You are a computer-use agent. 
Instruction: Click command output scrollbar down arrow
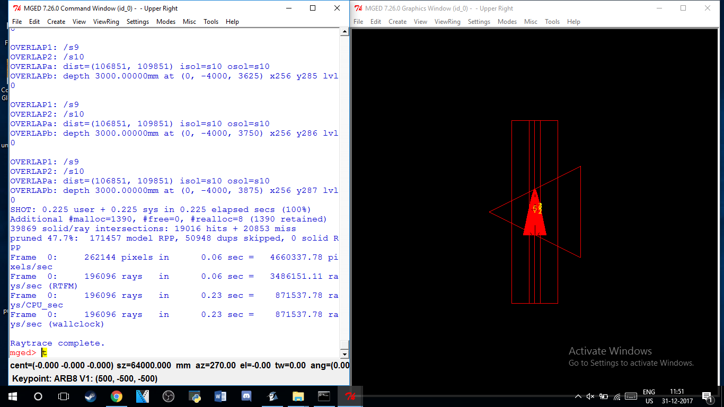[345, 354]
